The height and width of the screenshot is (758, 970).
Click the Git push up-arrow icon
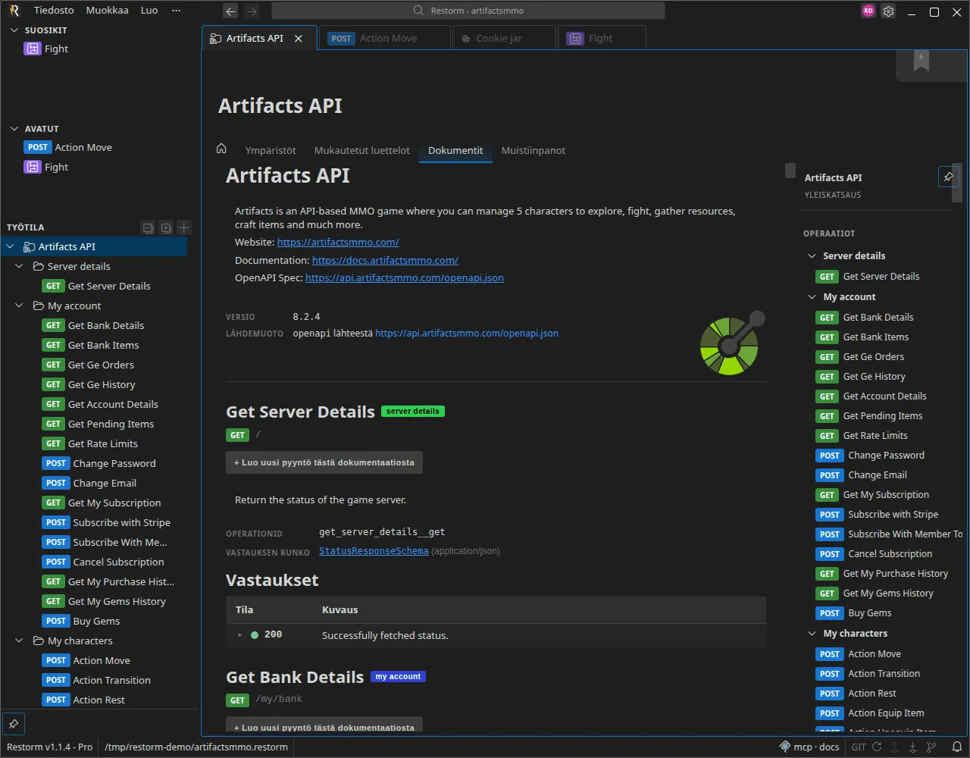(x=895, y=747)
